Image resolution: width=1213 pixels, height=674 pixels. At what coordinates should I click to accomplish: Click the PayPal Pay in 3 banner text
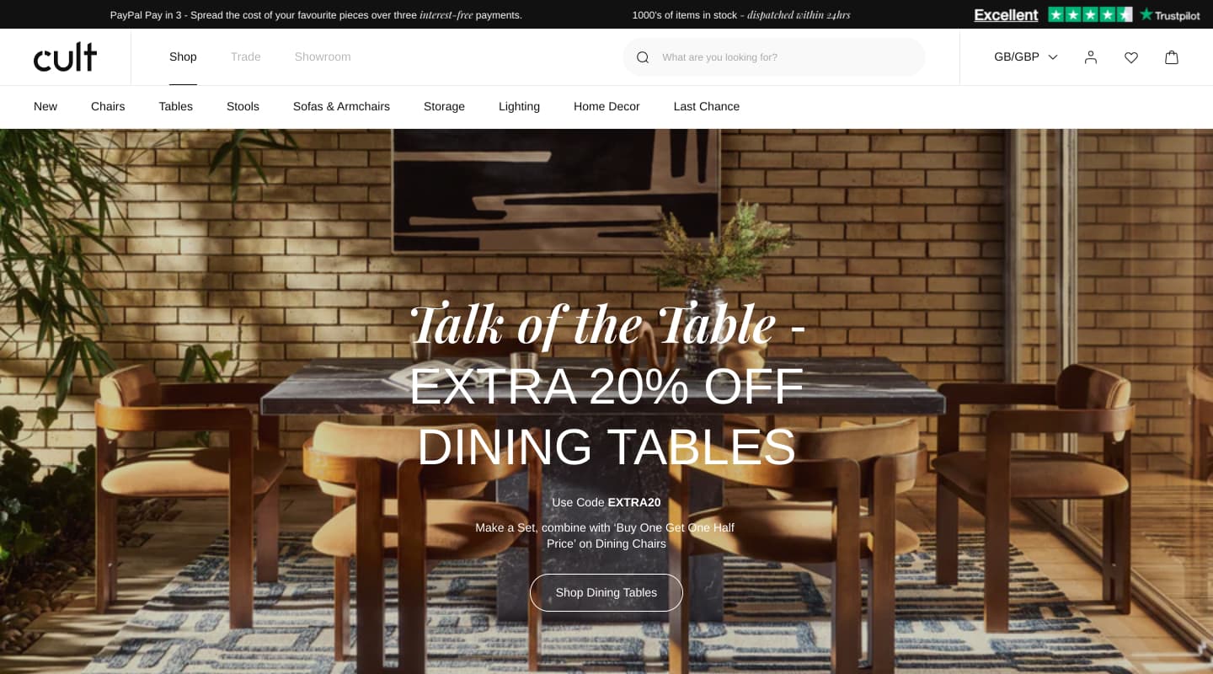[316, 15]
